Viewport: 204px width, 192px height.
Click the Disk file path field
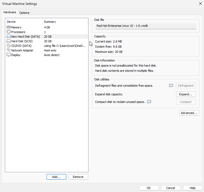pos(146,26)
